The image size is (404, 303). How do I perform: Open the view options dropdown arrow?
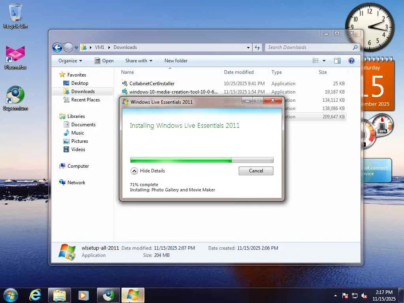coord(324,61)
